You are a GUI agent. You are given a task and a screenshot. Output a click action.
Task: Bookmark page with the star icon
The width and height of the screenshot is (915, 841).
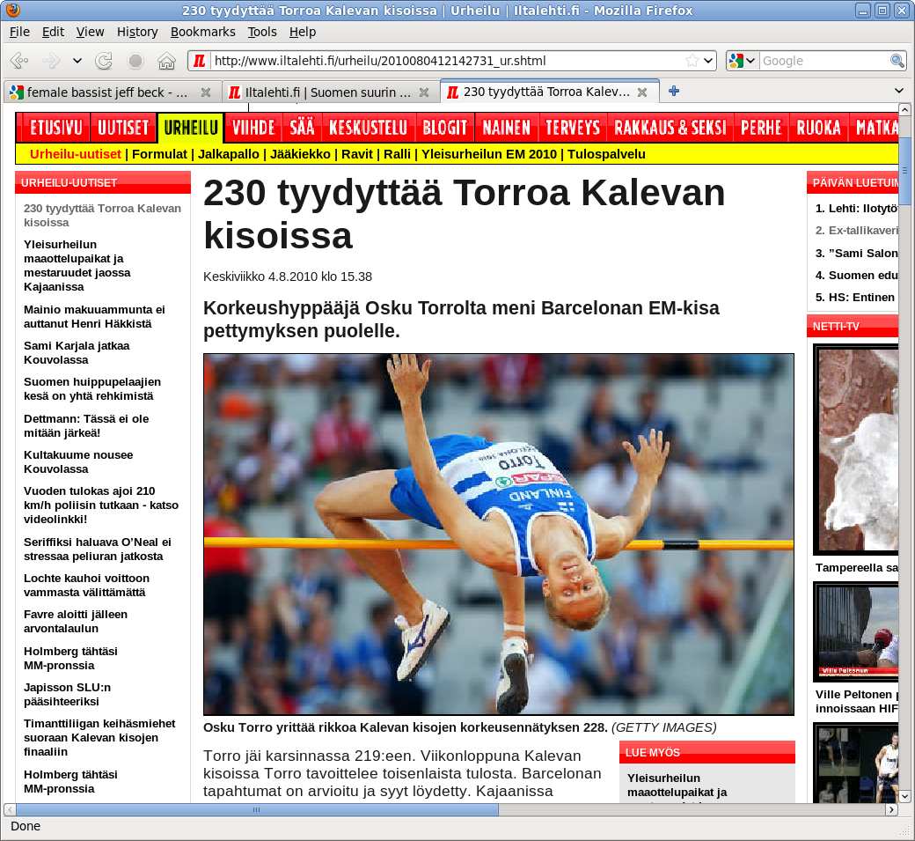tap(692, 61)
